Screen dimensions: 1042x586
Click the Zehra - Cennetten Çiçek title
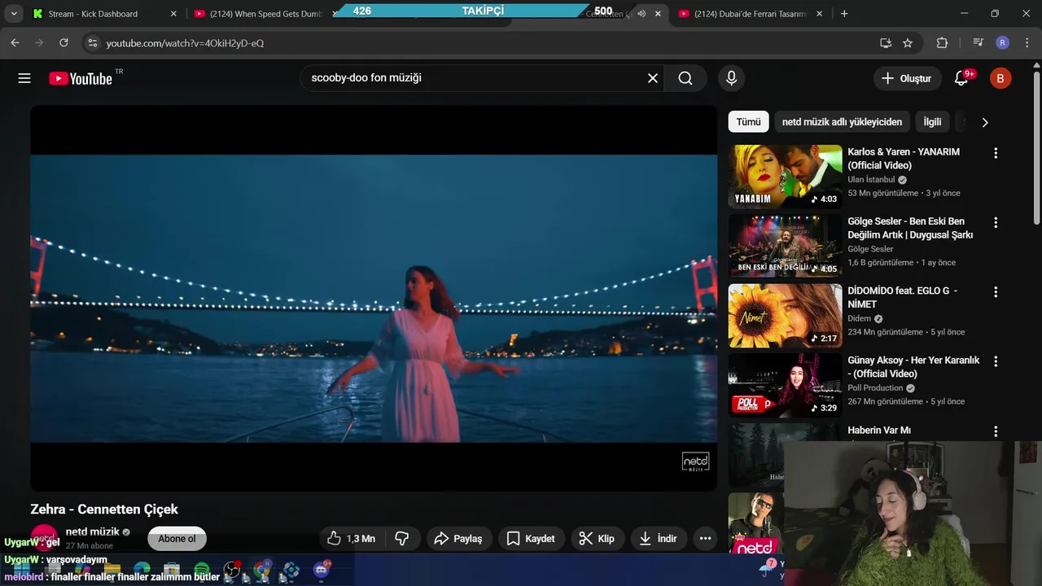tap(104, 509)
